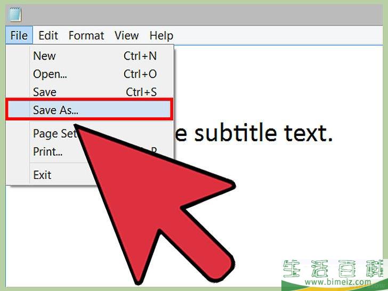Choose Save from the File menu
Viewport: 388px width, 291px height.
[x=90, y=92]
